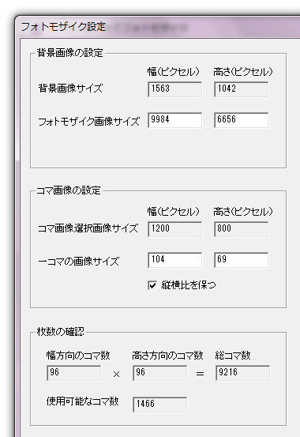Select the 高さ方向のコマ数 field showing 96
The height and width of the screenshot is (437, 300).
pos(160,373)
